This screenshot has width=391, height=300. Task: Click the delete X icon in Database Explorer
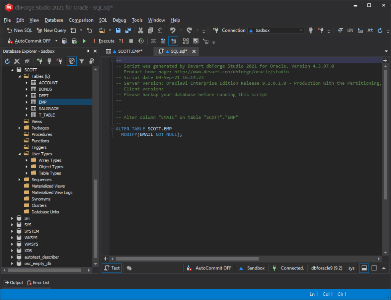(17, 61)
